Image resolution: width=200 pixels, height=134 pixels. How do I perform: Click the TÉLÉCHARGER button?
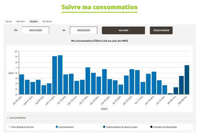(161, 30)
